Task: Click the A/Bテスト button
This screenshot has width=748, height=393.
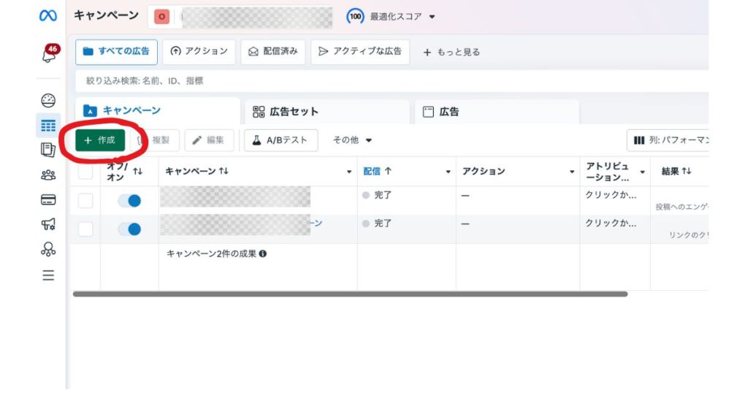Action: (280, 140)
